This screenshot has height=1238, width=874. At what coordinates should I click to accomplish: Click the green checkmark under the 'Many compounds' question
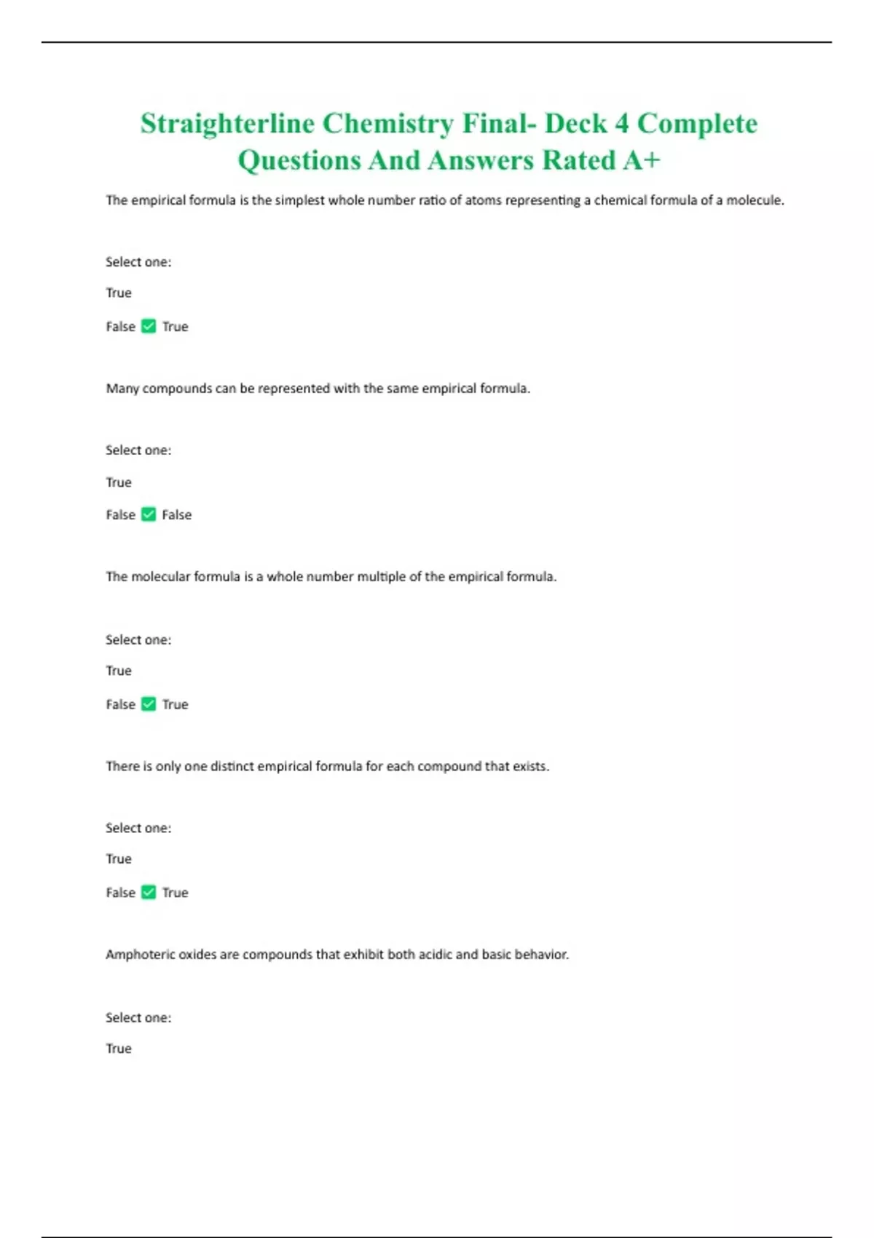tap(149, 515)
